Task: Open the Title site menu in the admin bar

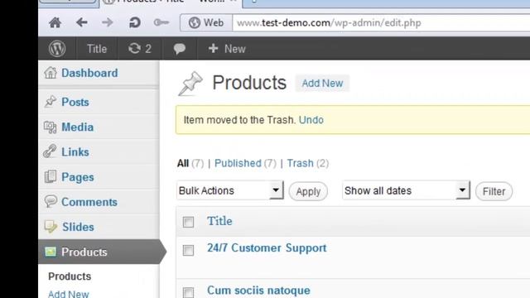Action: pos(97,49)
